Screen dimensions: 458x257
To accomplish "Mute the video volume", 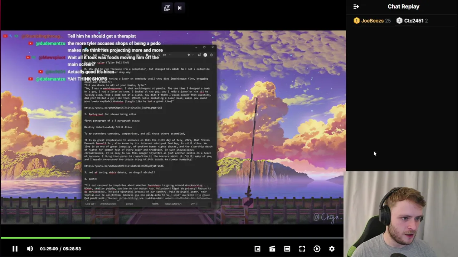I will point(30,249).
